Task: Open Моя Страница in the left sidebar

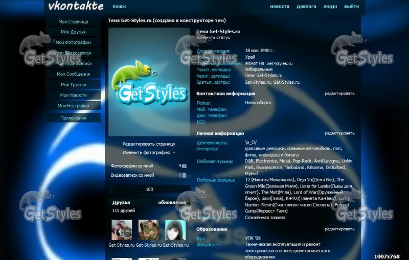Action: tap(73, 22)
